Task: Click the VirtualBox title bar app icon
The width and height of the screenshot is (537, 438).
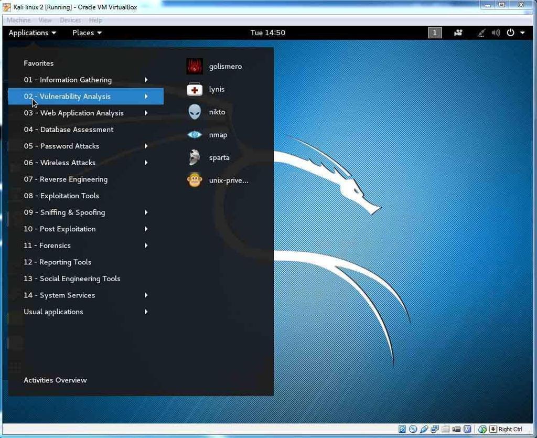Action: coord(6,7)
